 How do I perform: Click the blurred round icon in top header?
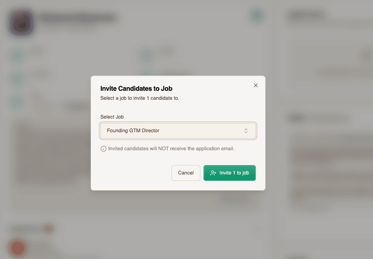257,16
